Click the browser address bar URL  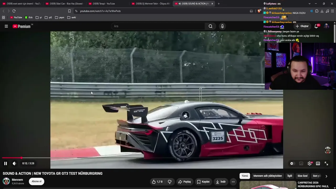coord(100,11)
